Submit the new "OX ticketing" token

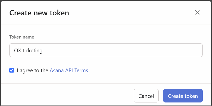coord(183,96)
